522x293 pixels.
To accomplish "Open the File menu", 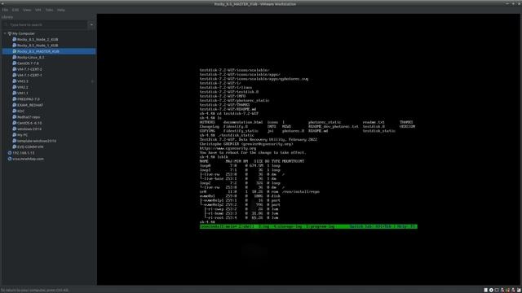I will pyautogui.click(x=5, y=10).
